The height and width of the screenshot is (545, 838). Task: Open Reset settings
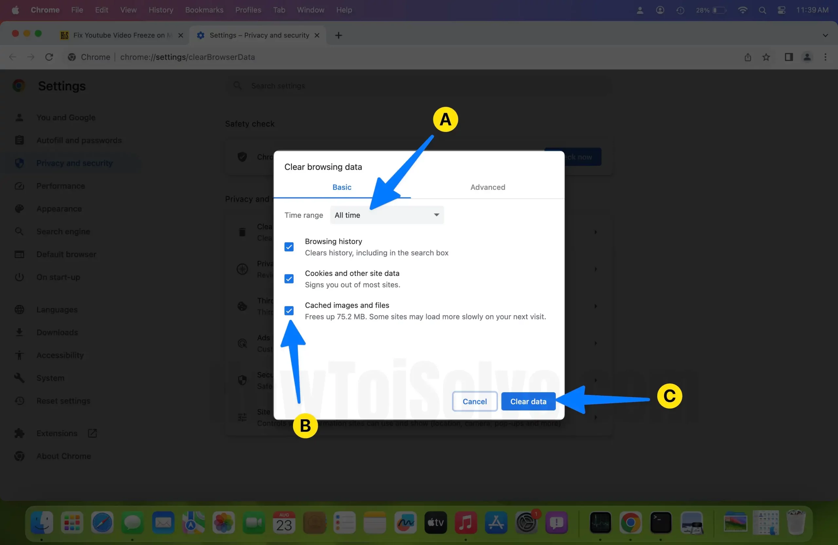[x=64, y=401]
